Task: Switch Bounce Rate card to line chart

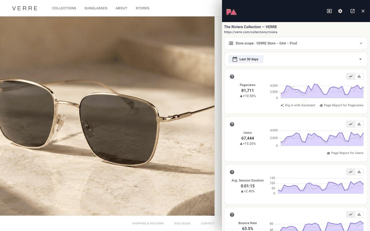Action: 351,215
